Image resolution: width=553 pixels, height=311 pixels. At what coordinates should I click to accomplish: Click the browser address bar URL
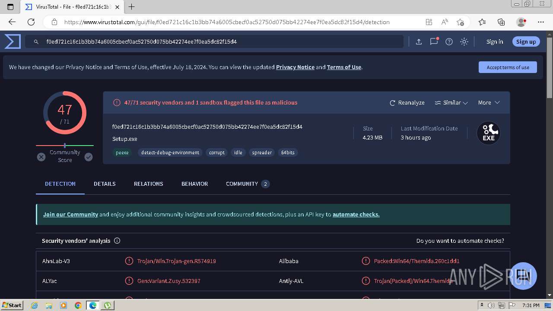tap(227, 22)
